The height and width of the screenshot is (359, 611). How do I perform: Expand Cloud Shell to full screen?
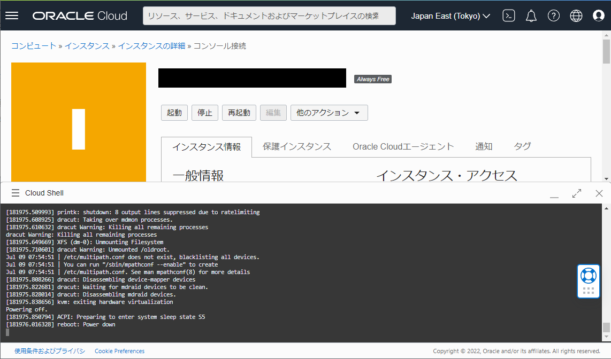(577, 193)
